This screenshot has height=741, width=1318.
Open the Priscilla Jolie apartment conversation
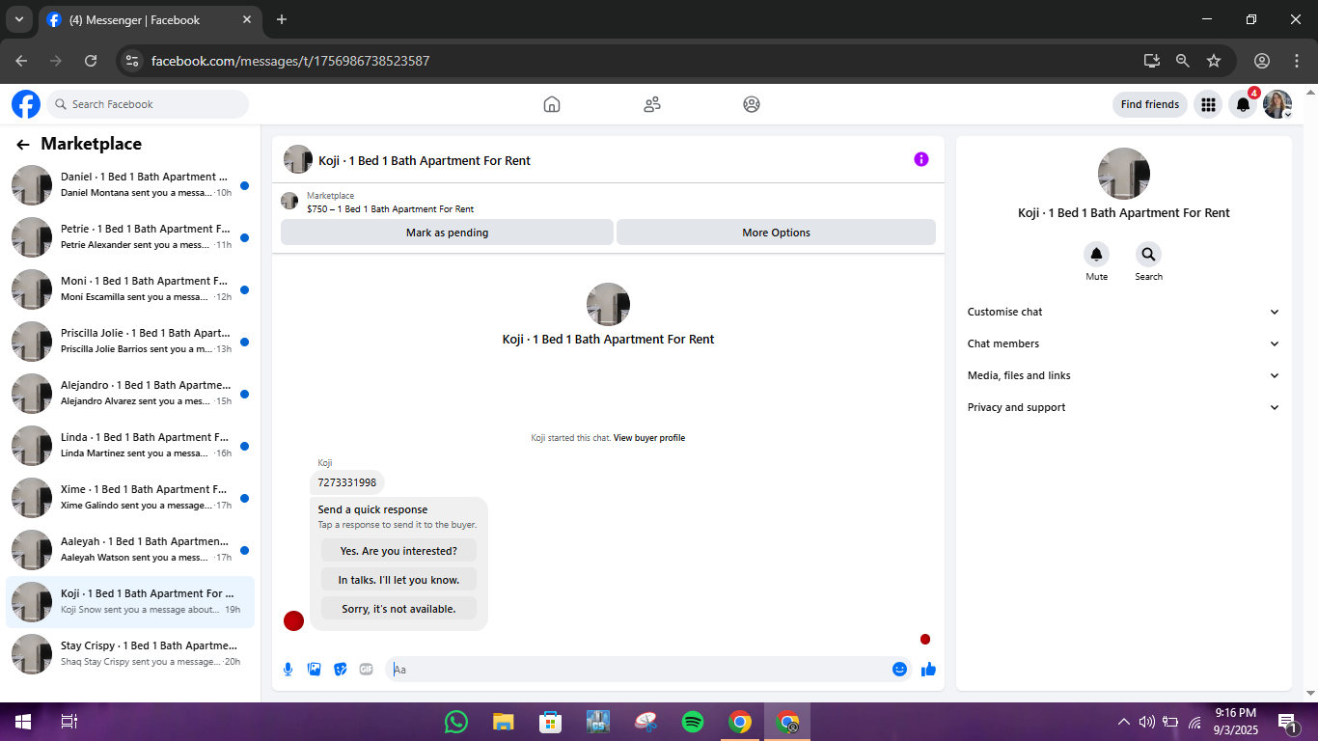pyautogui.click(x=130, y=342)
